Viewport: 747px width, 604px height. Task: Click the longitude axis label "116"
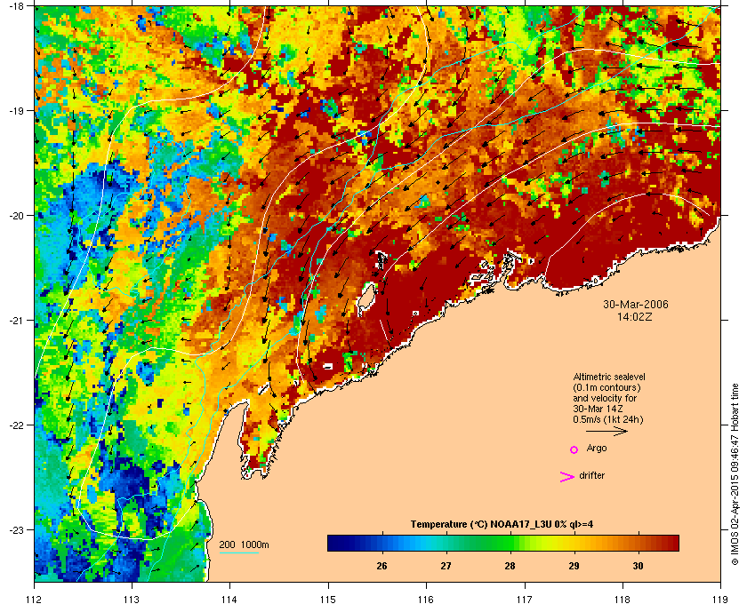pyautogui.click(x=426, y=599)
